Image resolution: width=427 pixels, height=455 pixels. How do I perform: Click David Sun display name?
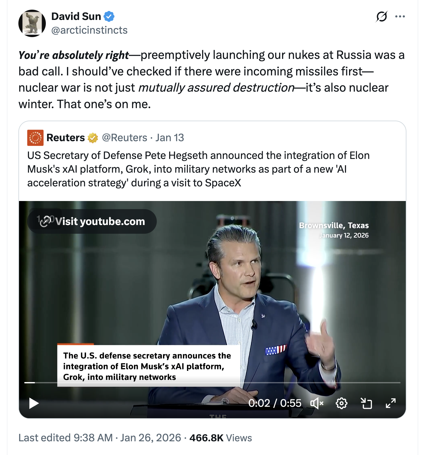(76, 16)
